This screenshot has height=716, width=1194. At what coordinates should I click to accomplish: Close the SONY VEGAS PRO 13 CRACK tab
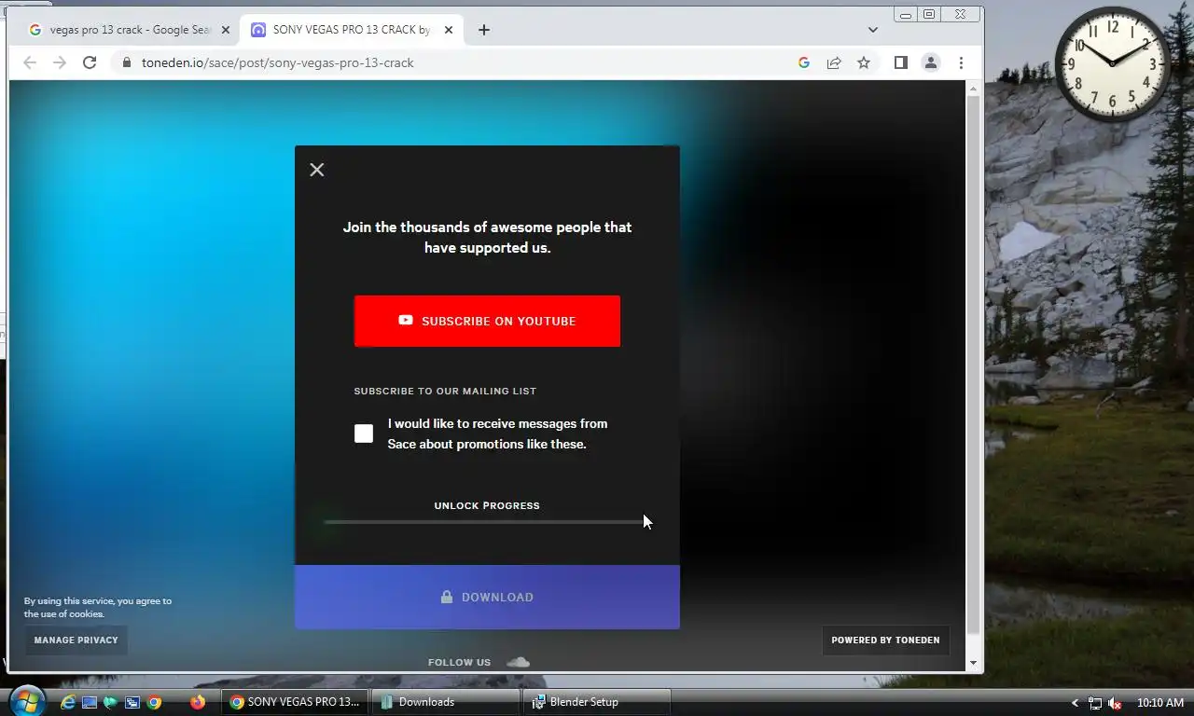(449, 30)
